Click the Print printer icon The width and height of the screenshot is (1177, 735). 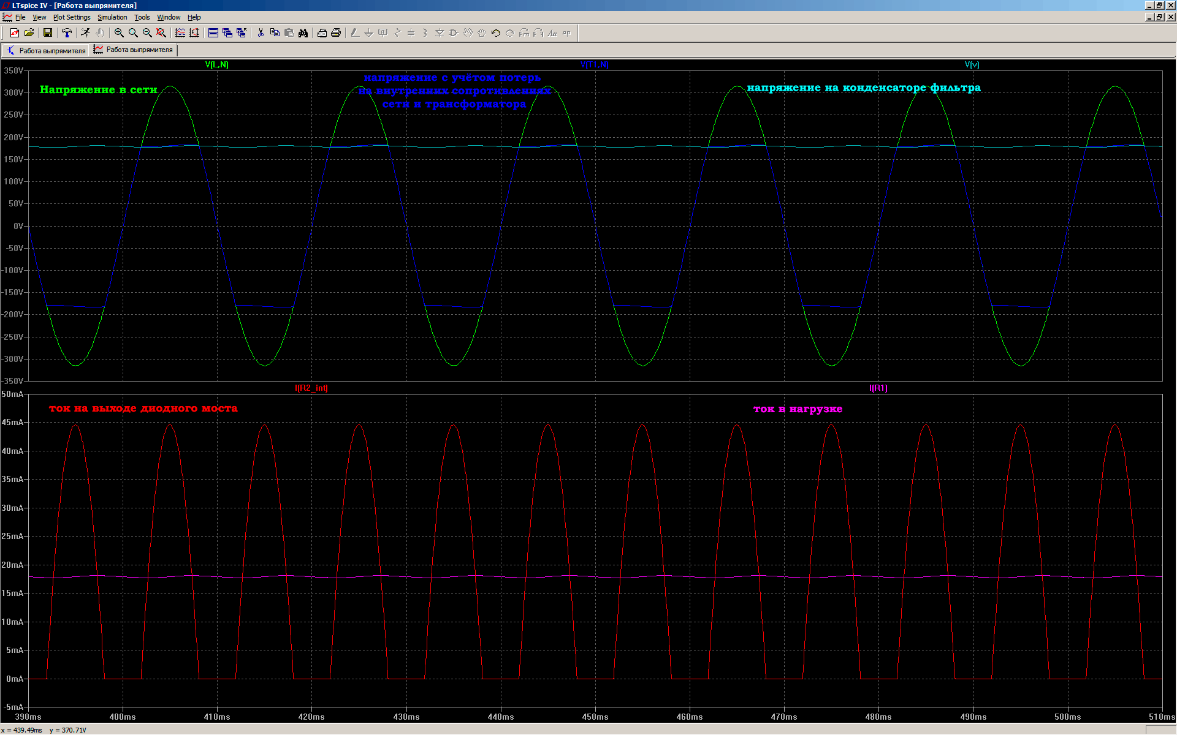point(336,33)
